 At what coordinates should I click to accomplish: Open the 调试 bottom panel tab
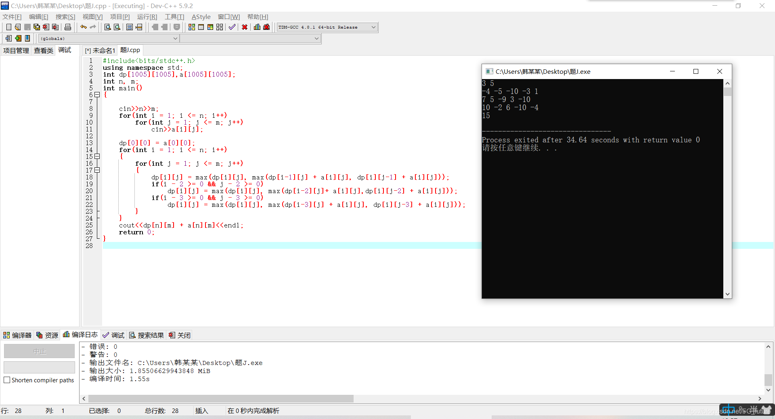(x=113, y=335)
